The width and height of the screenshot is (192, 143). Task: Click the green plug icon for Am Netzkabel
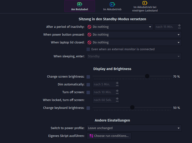[x=79, y=4]
